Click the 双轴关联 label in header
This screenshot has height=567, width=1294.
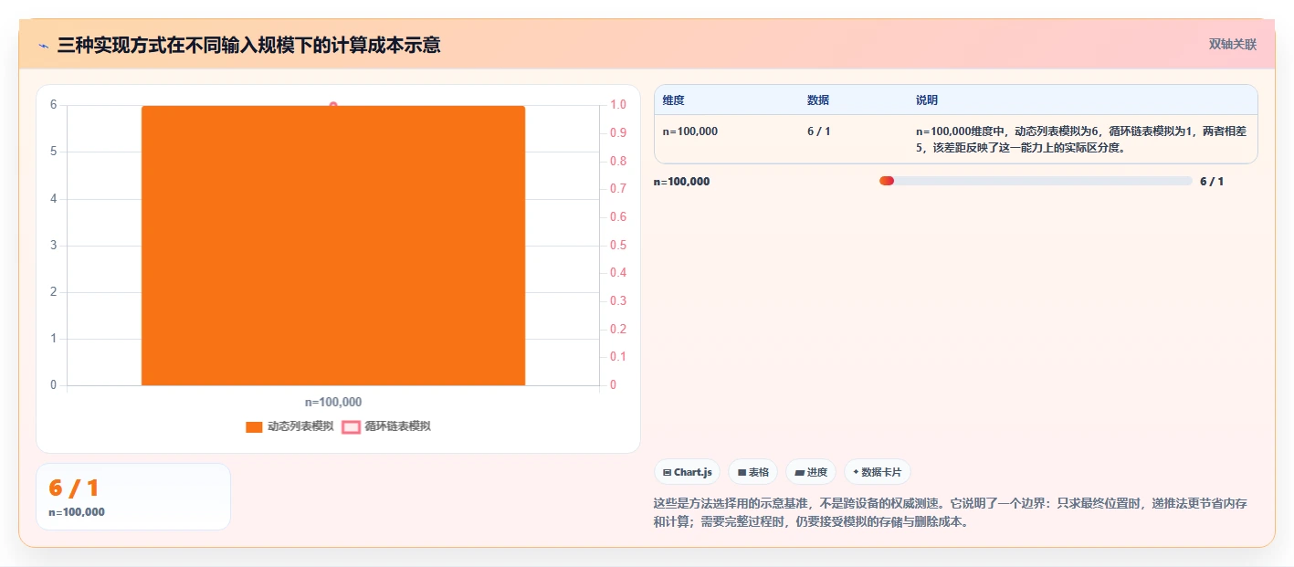(x=1233, y=45)
